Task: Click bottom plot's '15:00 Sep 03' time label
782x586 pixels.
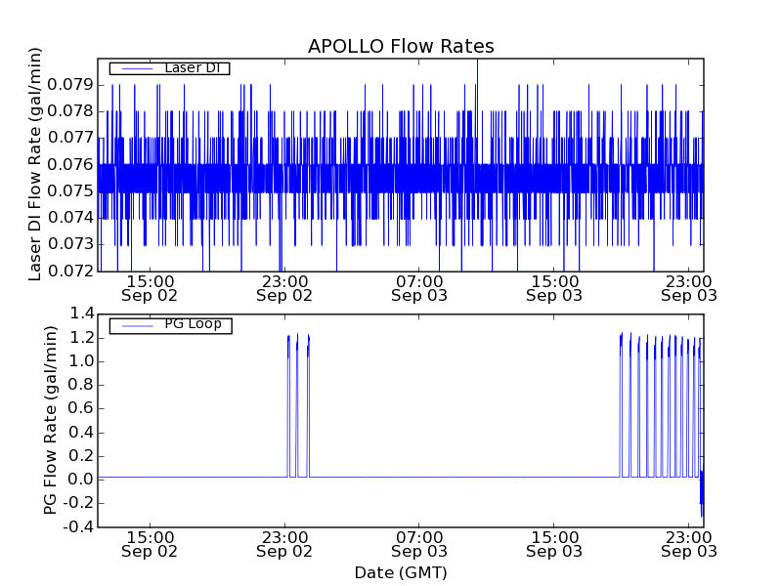Action: tap(554, 544)
